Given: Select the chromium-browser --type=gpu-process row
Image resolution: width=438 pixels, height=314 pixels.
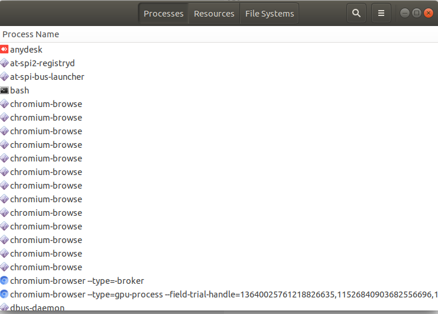Looking at the screenshot, I should coord(219,294).
